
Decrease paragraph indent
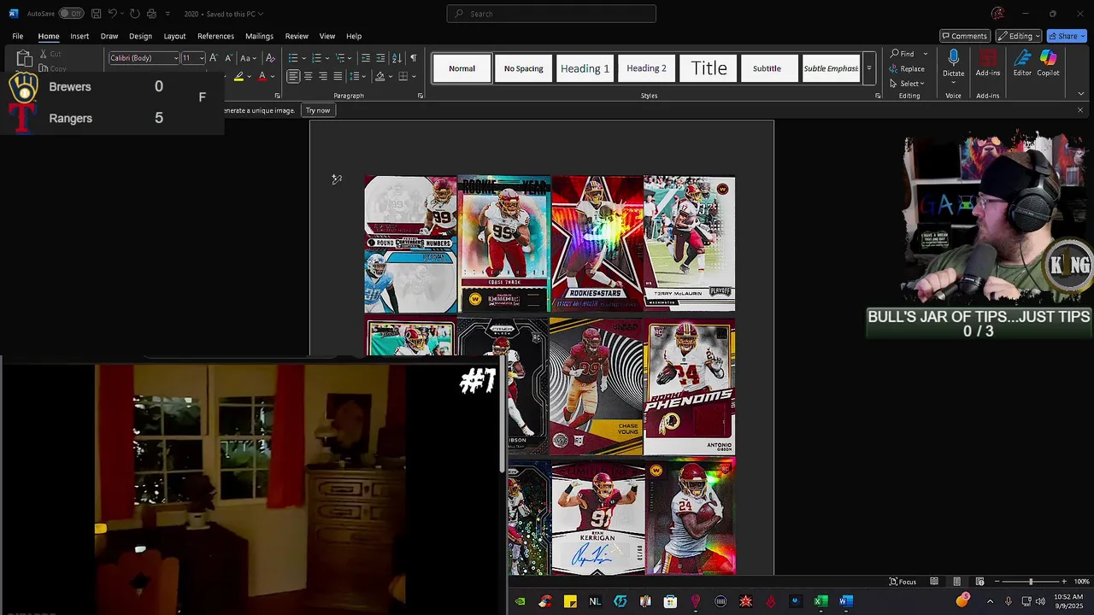pos(366,58)
